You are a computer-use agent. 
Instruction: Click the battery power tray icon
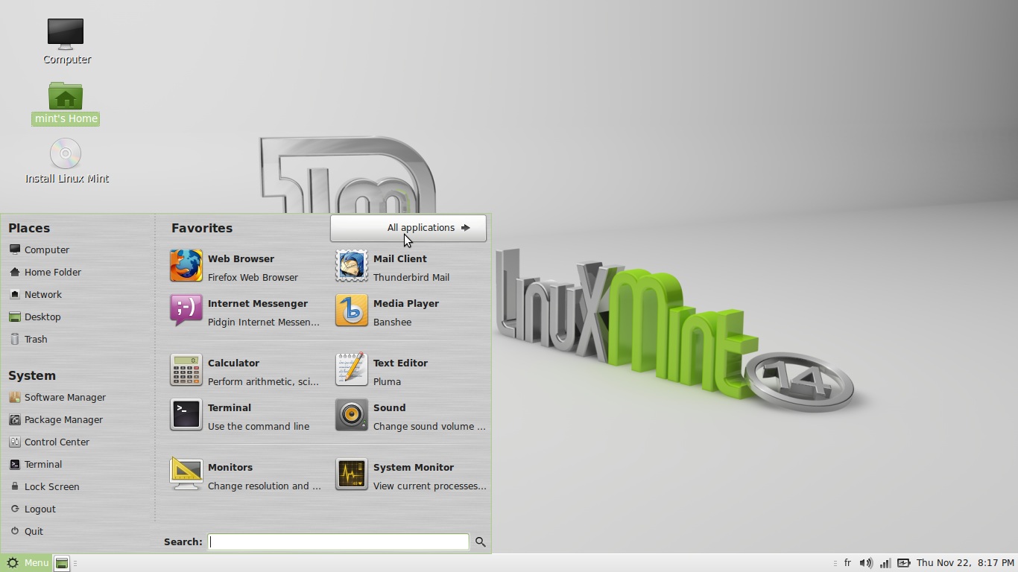click(903, 563)
